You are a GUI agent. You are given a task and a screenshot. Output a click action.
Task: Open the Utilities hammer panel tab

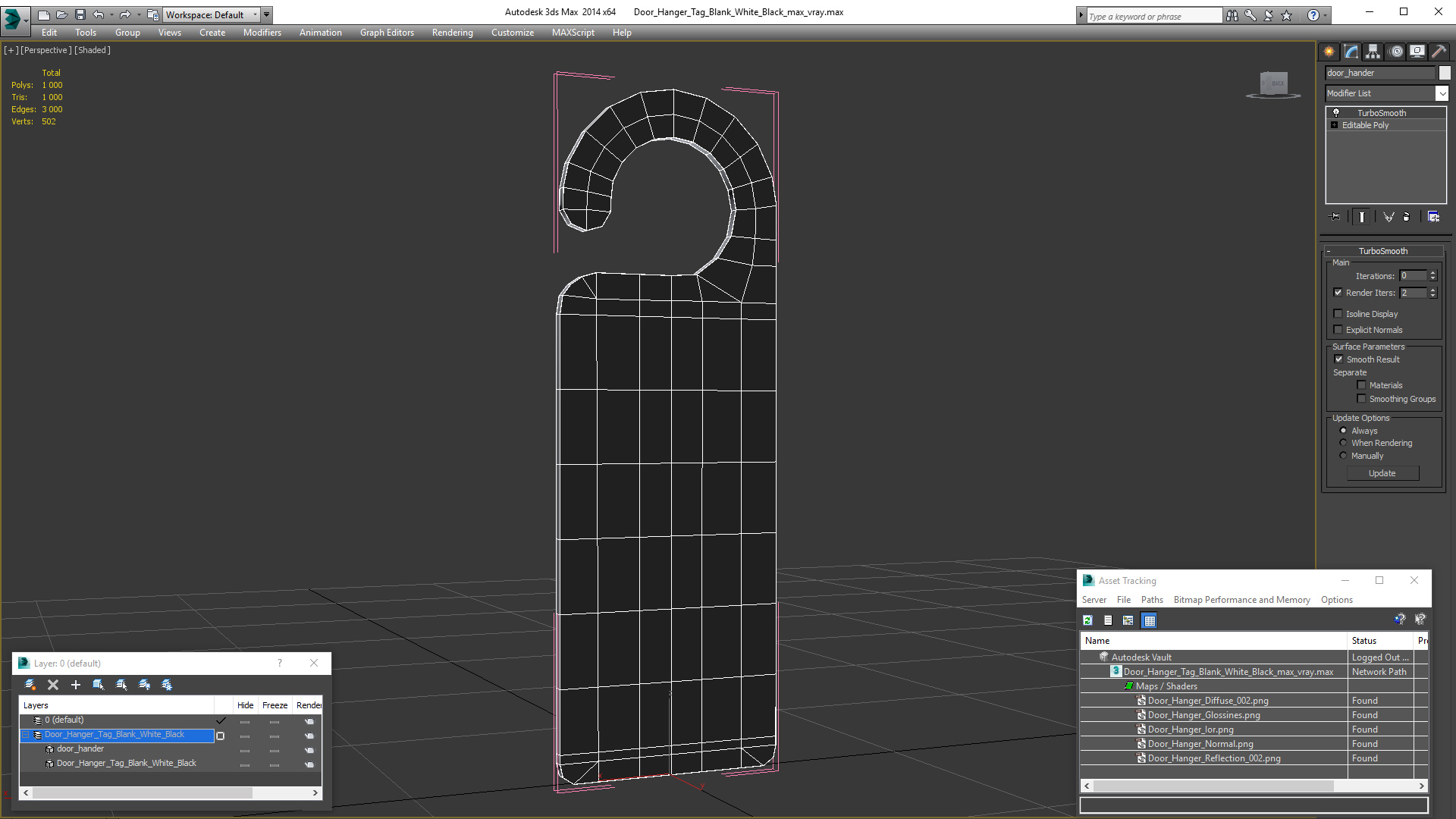pos(1439,52)
